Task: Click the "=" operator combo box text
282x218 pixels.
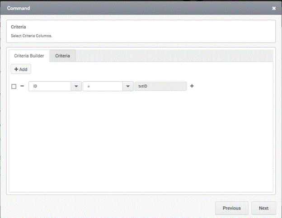Action: (103, 86)
